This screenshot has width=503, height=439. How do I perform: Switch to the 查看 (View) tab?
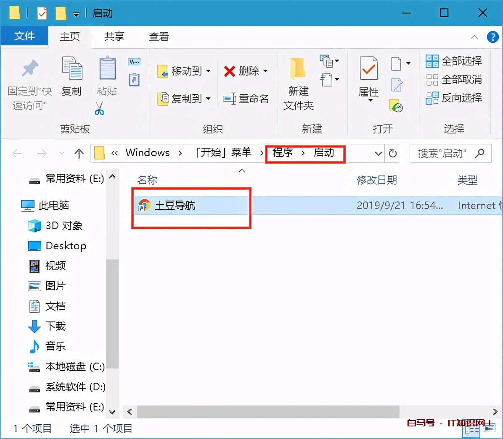[159, 37]
